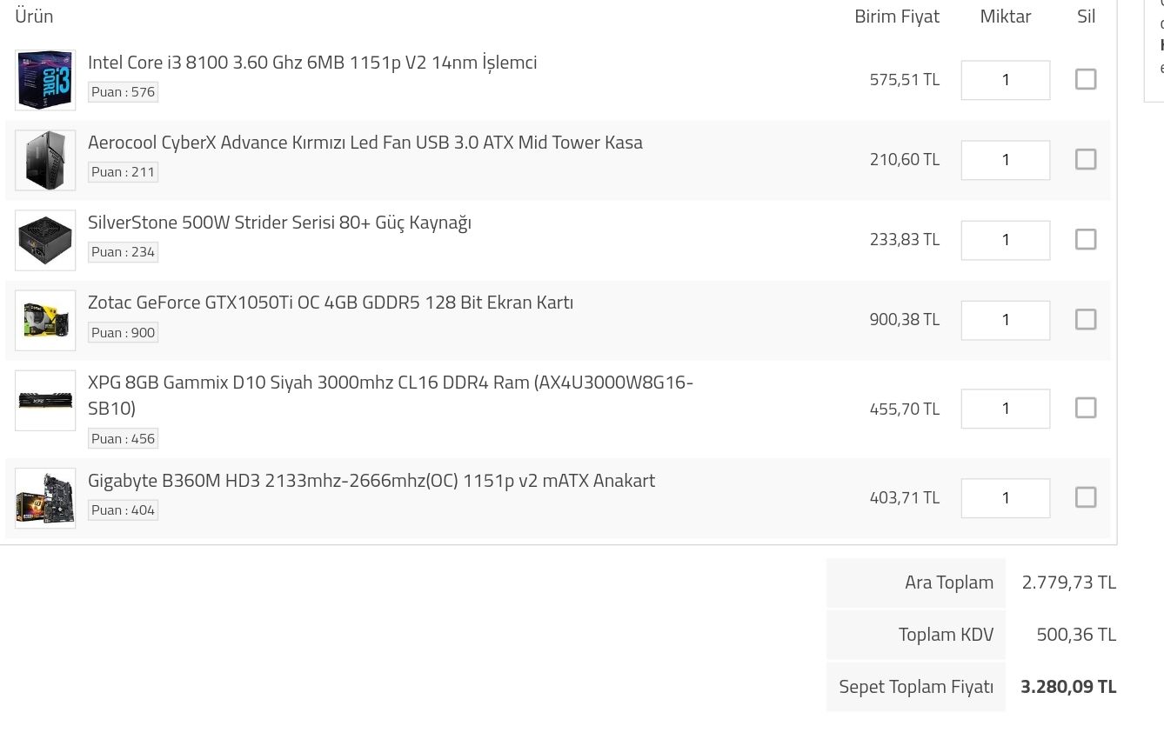1164x739 pixels.
Task: Open the Intel Core i3 product thumbnail
Action: 45,80
